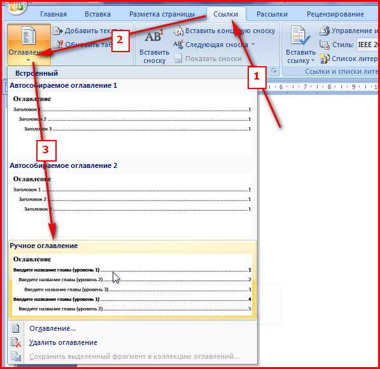The image size is (380, 369).
Task: Open the Стиль IEEE combo box
Action: click(367, 45)
